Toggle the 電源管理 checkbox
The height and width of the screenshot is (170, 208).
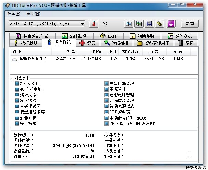tap(106, 89)
